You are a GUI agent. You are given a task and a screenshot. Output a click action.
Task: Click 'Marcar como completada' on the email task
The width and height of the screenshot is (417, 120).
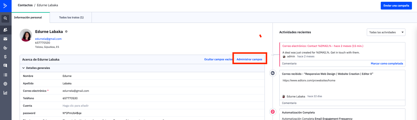tap(387, 64)
